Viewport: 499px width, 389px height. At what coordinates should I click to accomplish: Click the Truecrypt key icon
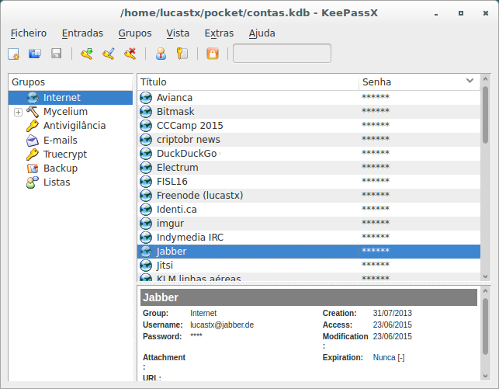pos(33,154)
